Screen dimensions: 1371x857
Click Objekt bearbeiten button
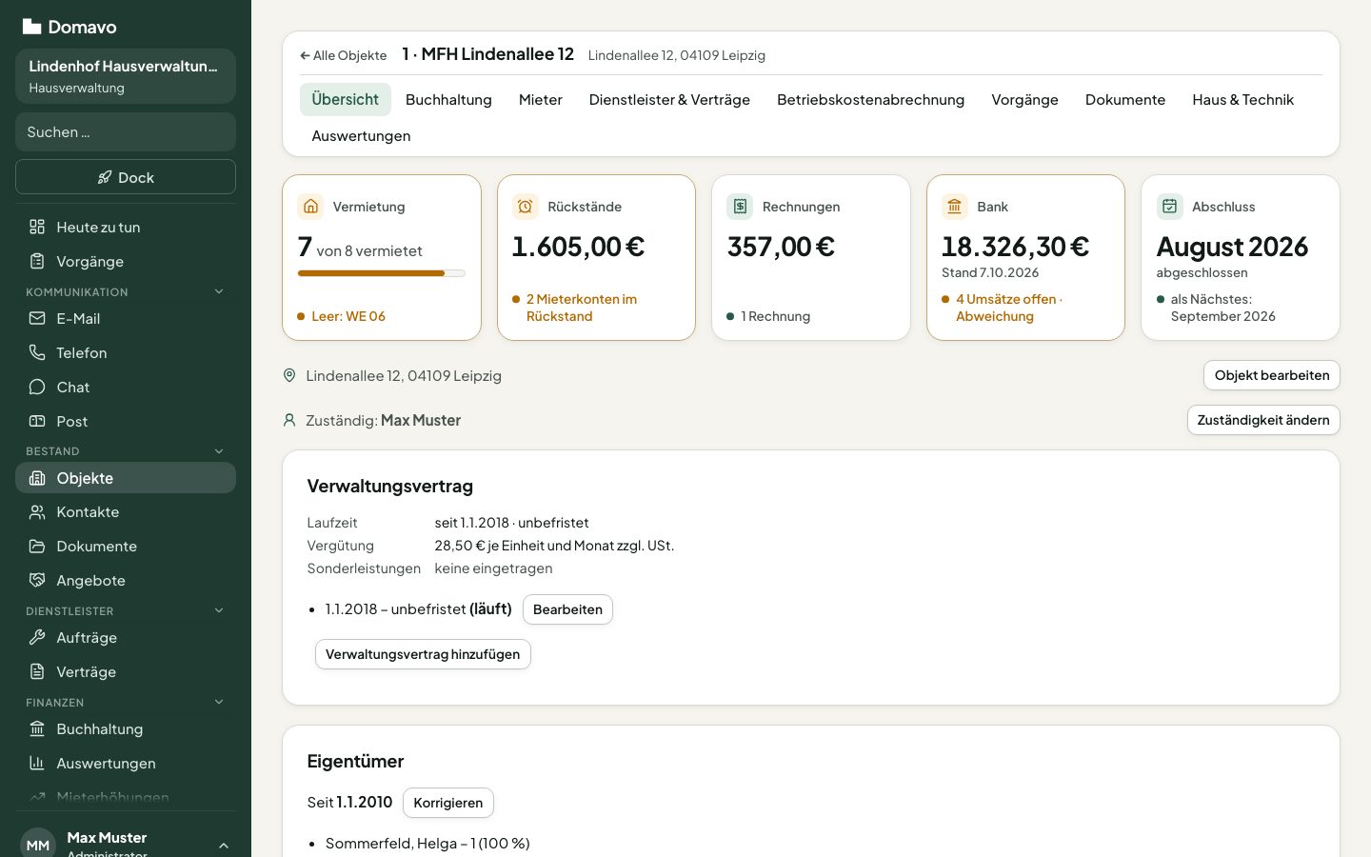coord(1272,375)
